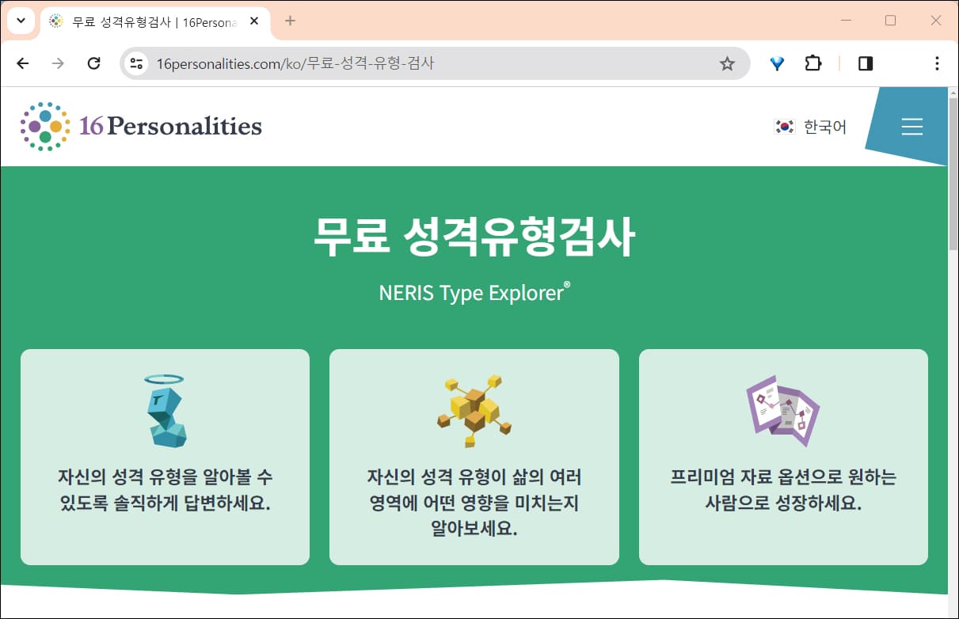Navigate back using the back arrow
Screen dimensions: 959x619
(x=22, y=63)
